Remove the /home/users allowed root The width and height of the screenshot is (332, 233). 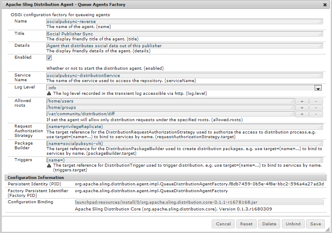pos(316,102)
